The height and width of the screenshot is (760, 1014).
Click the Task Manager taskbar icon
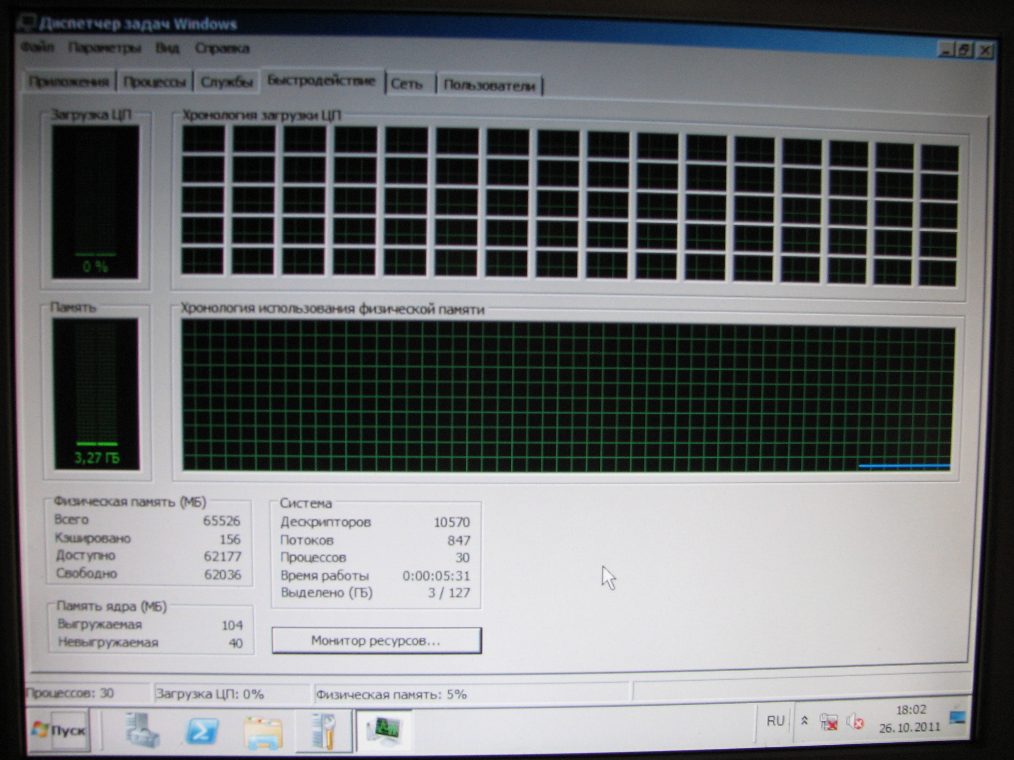(x=384, y=730)
